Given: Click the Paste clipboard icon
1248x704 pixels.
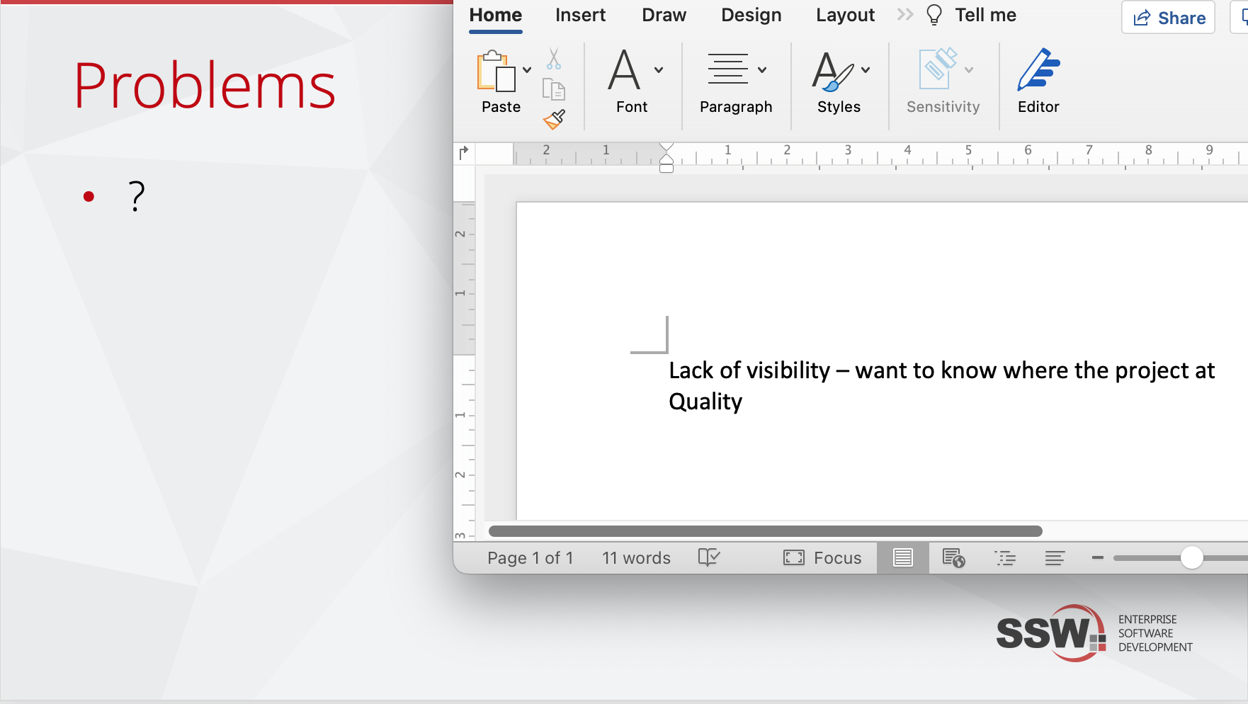Looking at the screenshot, I should pyautogui.click(x=494, y=72).
